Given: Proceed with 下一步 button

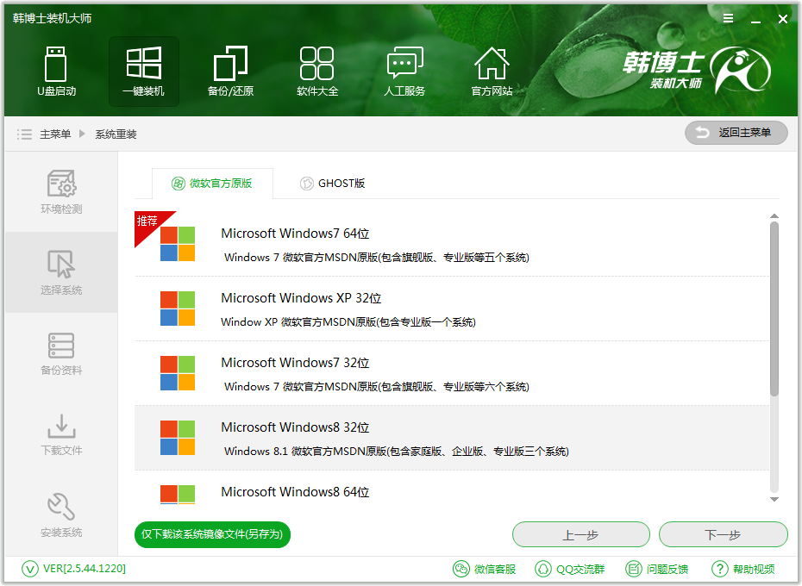Looking at the screenshot, I should click(x=724, y=535).
